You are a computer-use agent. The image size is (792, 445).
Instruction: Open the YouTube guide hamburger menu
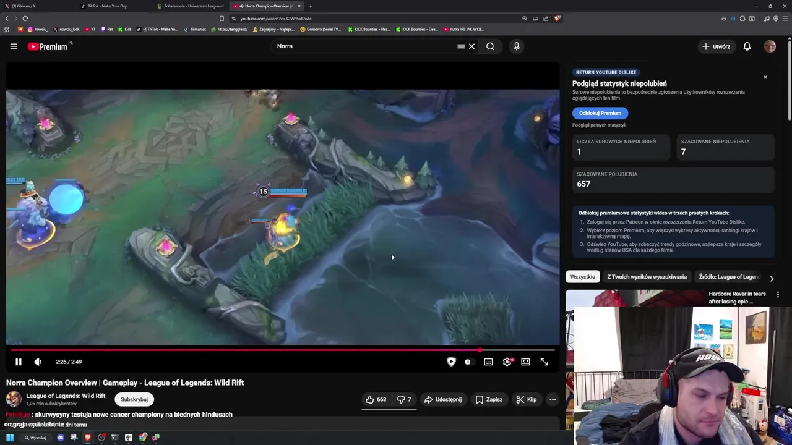[14, 46]
